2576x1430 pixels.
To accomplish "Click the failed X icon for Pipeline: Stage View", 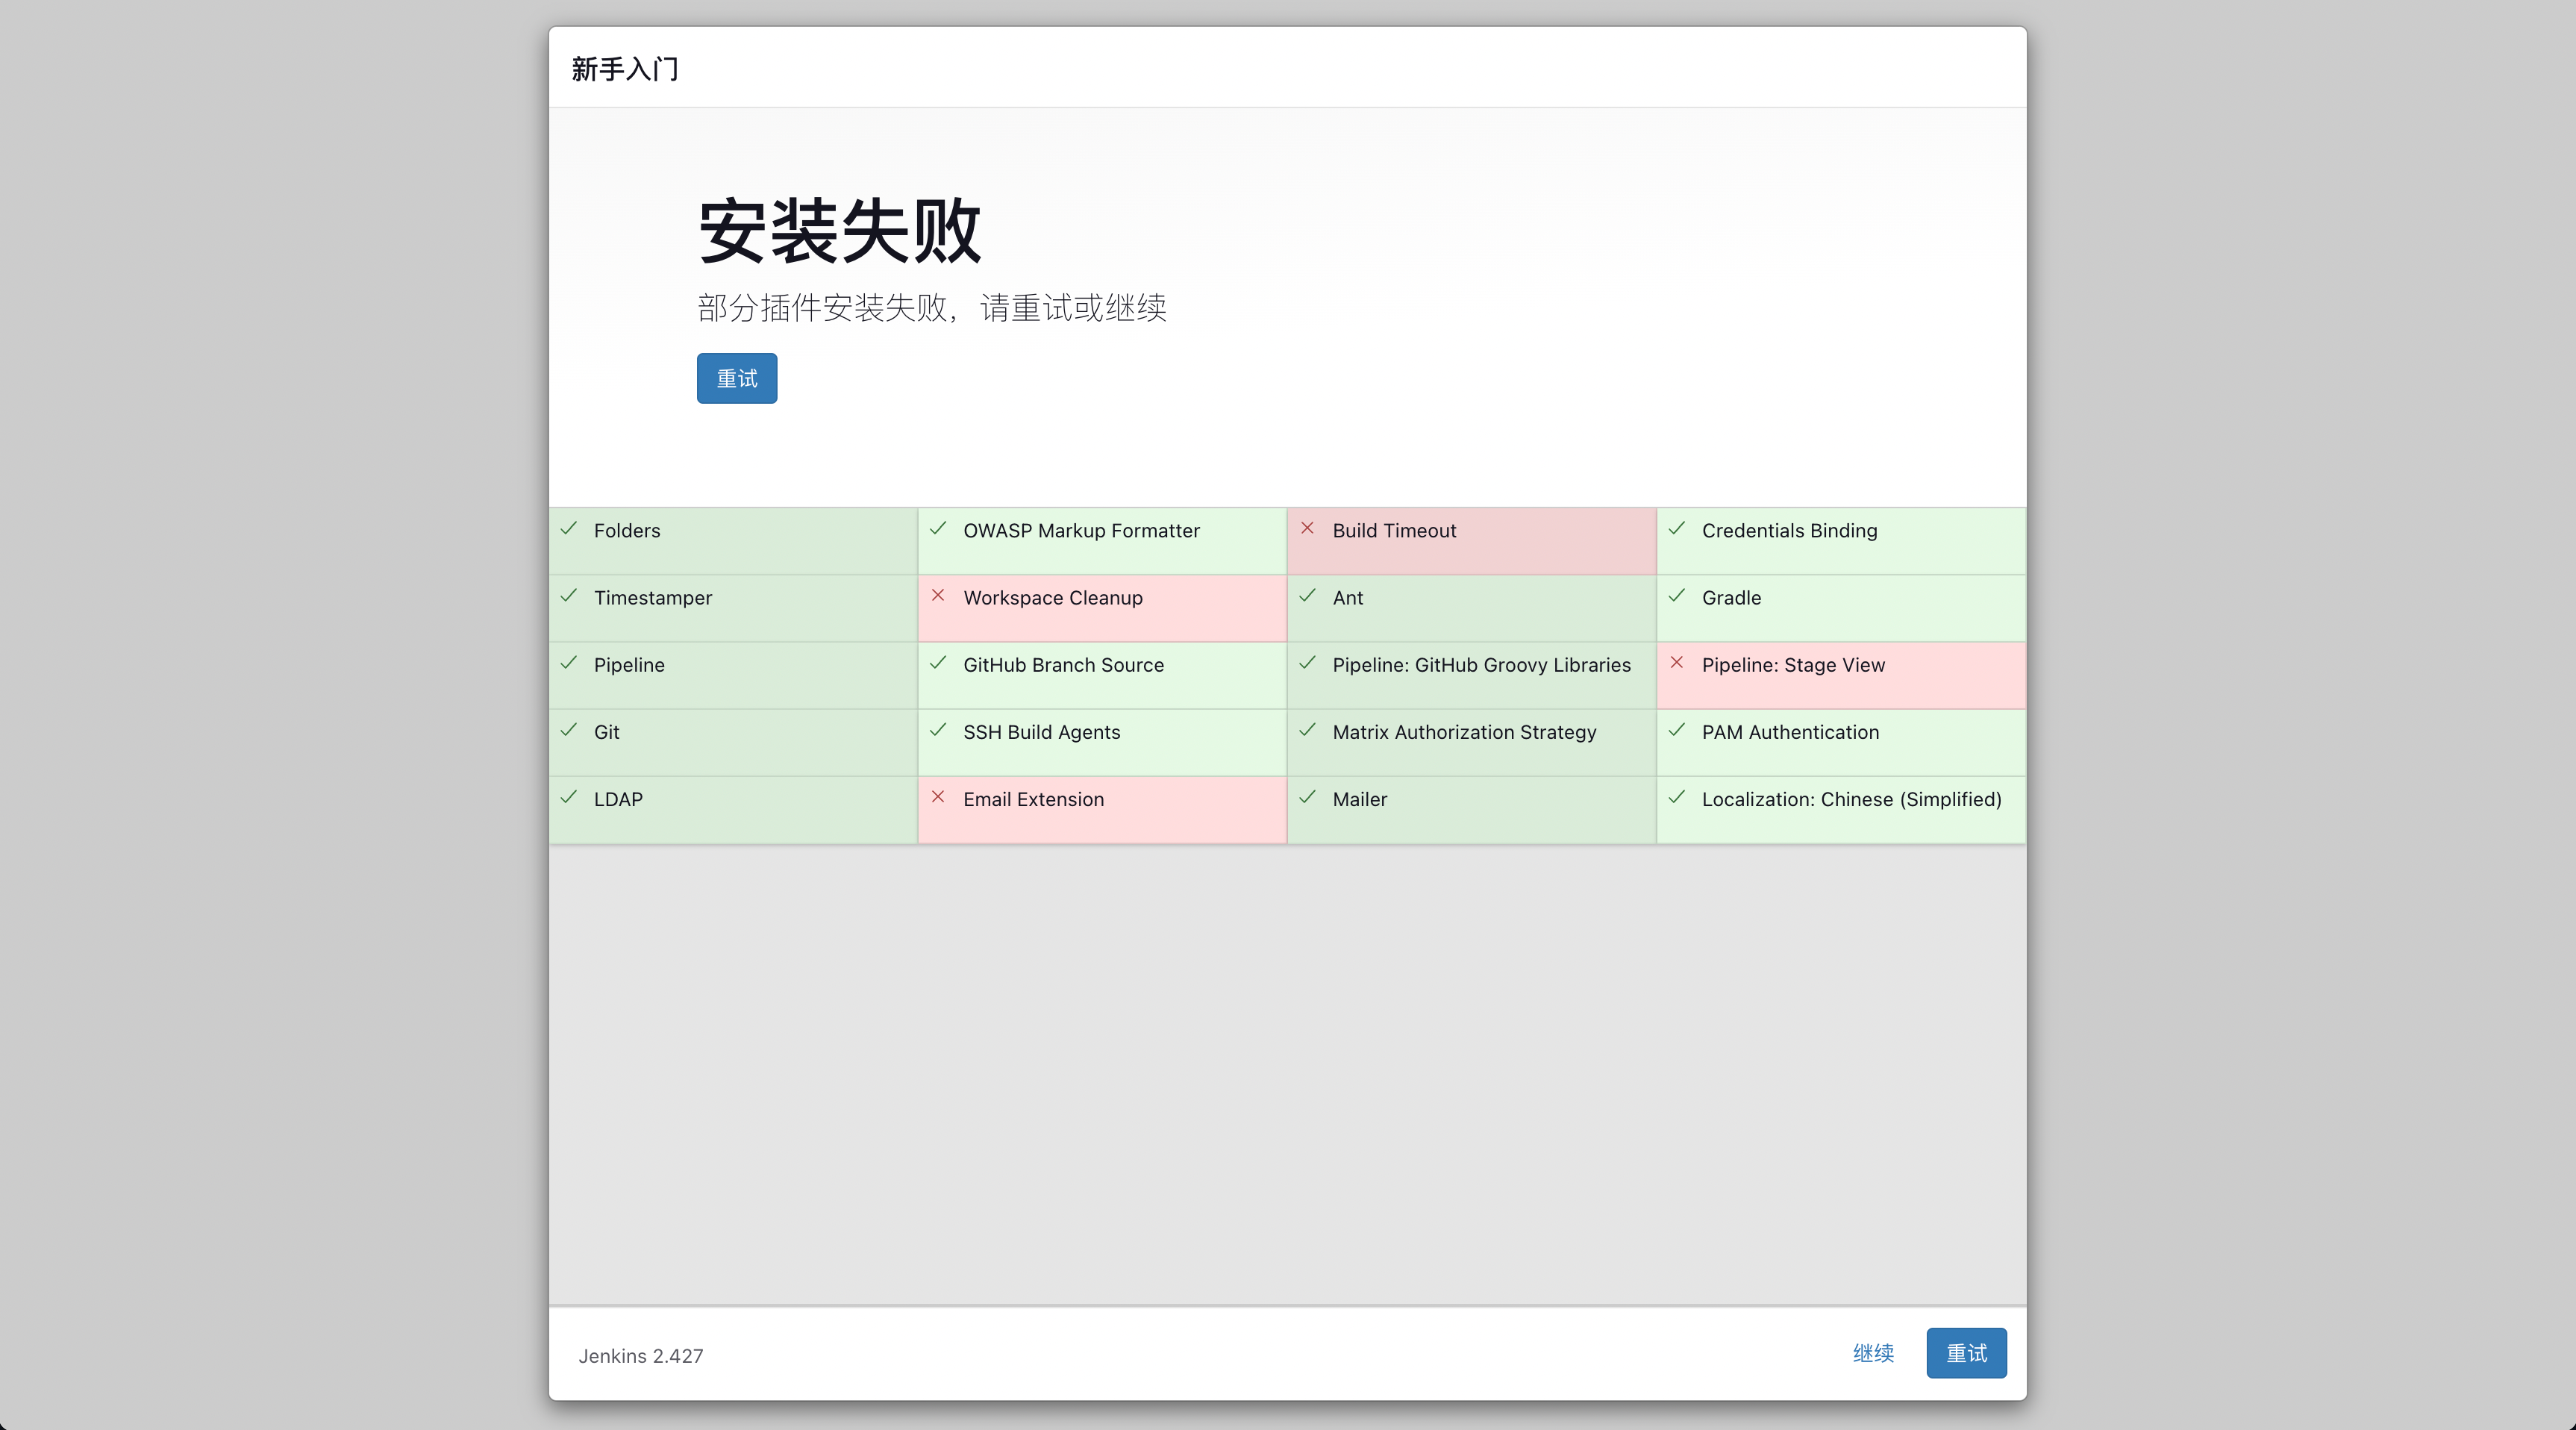I will click(x=1677, y=662).
